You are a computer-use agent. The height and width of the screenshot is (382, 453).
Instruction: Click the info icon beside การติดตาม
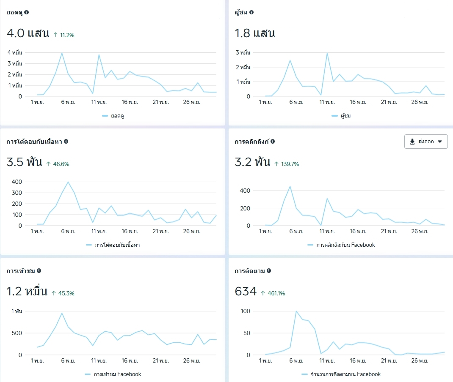coord(269,270)
